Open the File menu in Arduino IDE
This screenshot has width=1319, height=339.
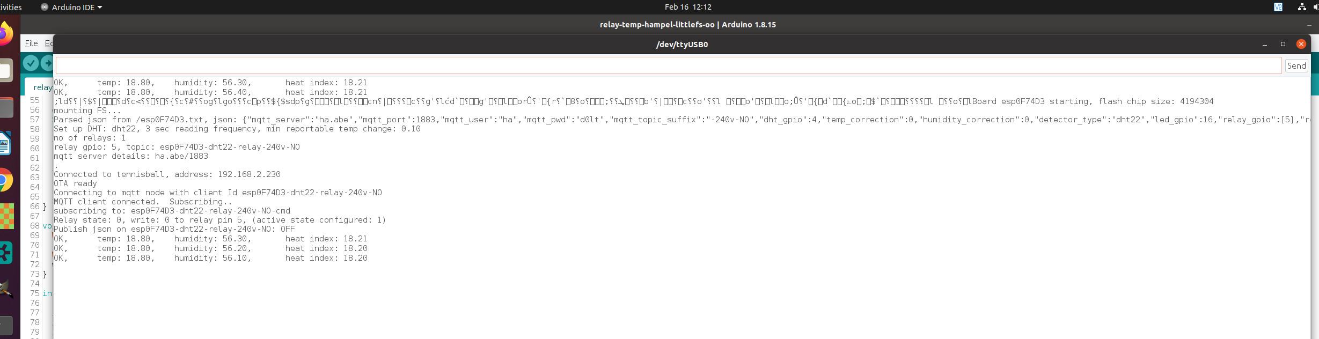(x=31, y=43)
